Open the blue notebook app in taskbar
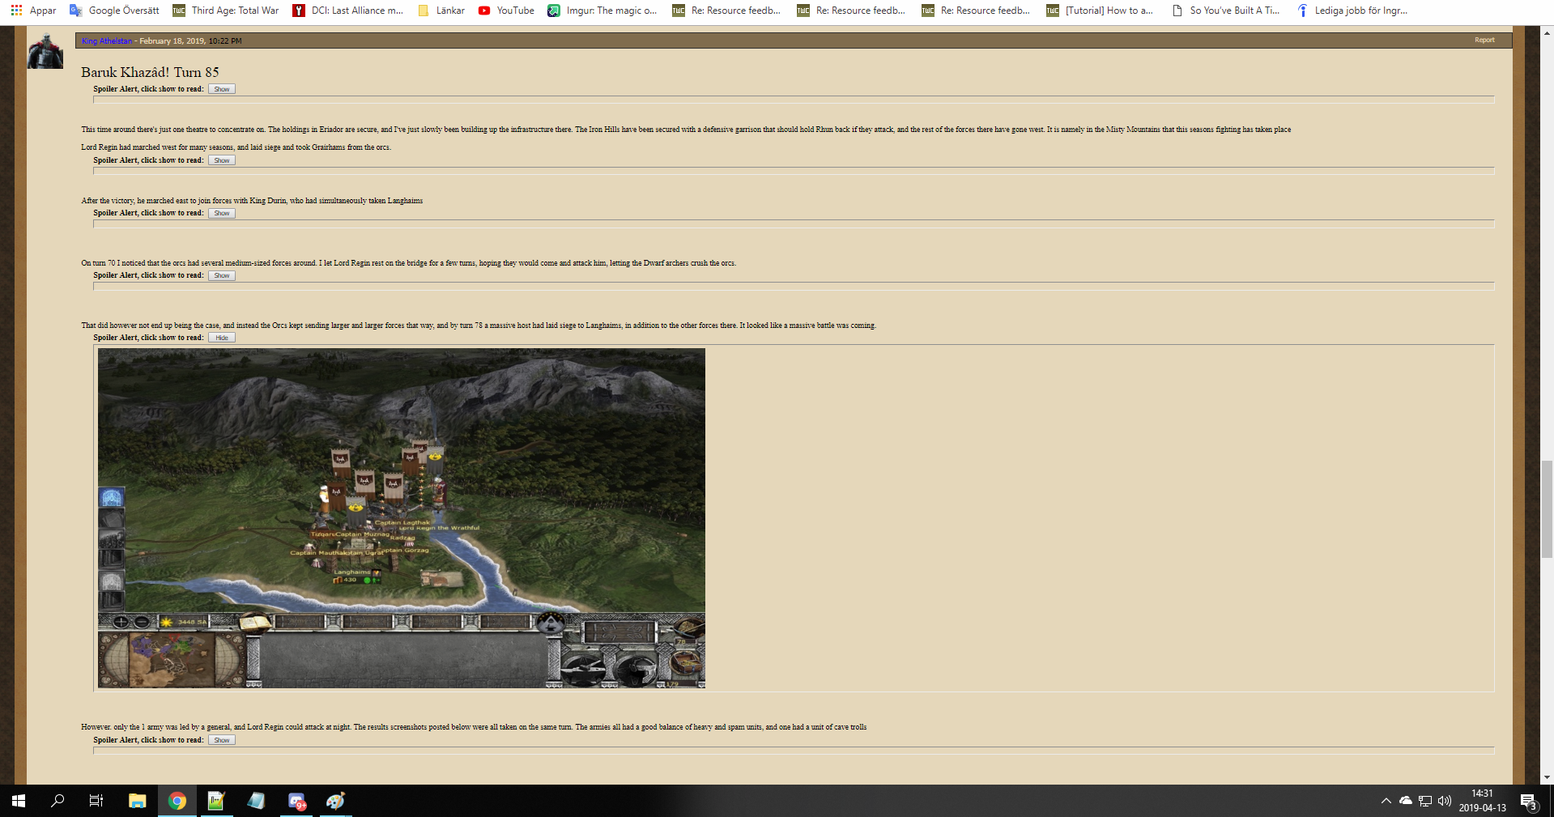This screenshot has width=1554, height=817. (256, 801)
